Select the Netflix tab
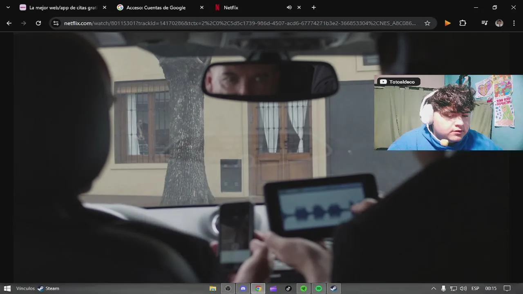The image size is (523, 294). click(257, 7)
